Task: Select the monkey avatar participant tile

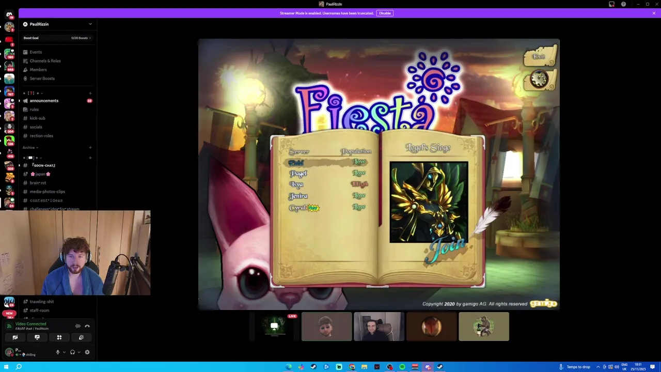Action: click(484, 327)
